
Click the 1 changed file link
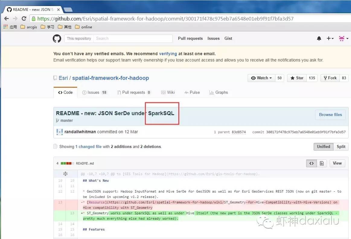coord(88,147)
